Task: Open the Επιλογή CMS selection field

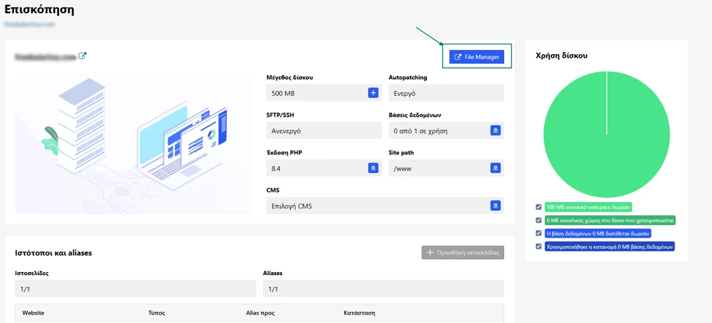Action: [x=385, y=206]
